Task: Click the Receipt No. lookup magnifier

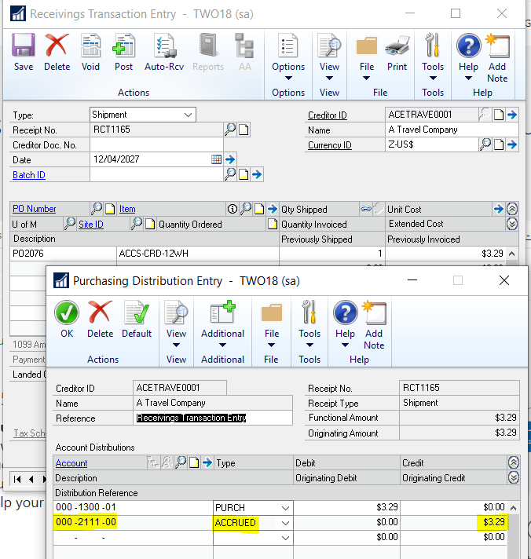Action: 230,130
